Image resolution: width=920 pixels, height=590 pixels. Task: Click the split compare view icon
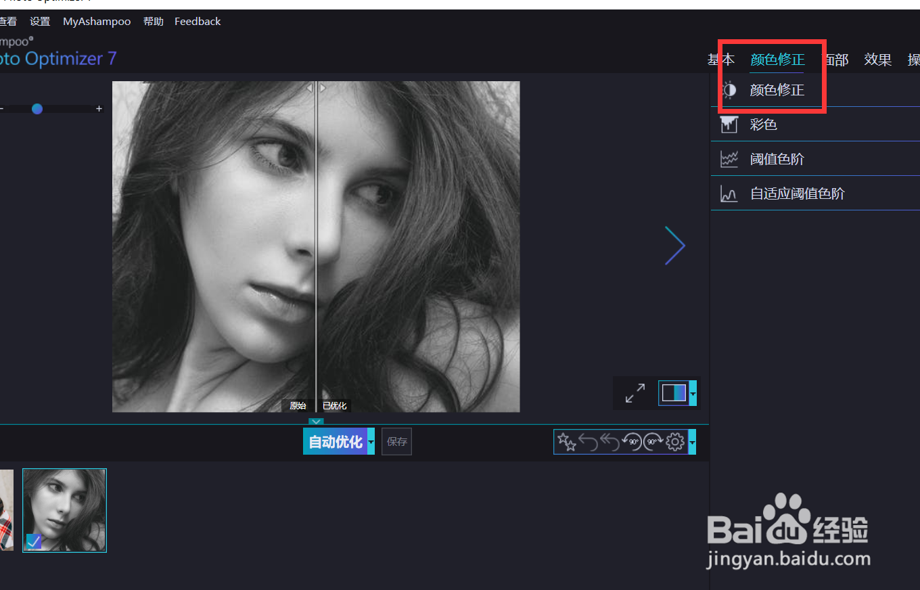point(674,393)
